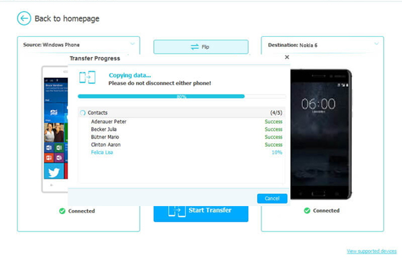Screen dimensions: 402x259
Task: Open the Destination Nokia 6 dropdown
Action: (x=376, y=44)
